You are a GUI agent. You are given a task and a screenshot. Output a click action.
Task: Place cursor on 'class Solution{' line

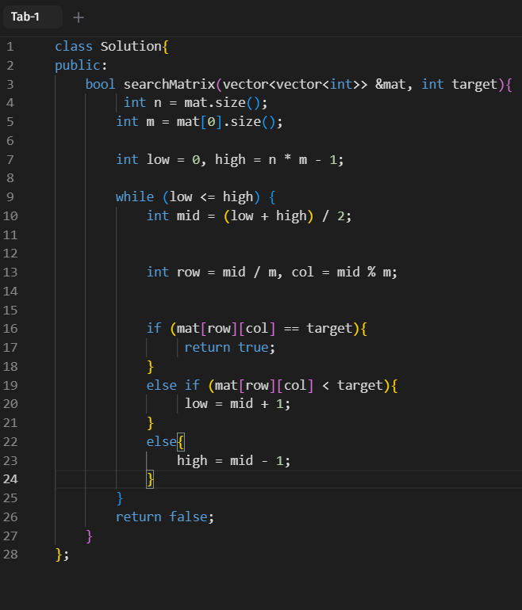tap(112, 47)
